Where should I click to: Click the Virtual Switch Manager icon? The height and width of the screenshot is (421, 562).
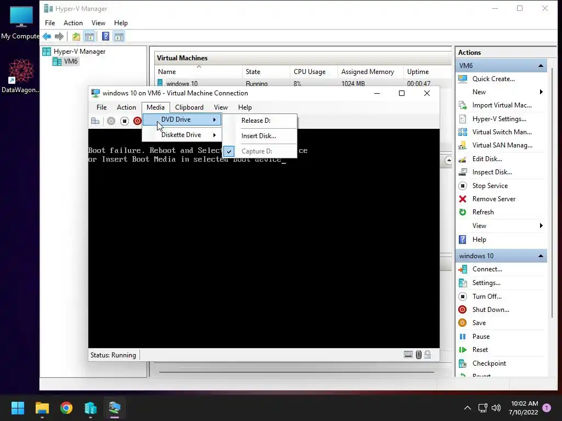coord(463,132)
